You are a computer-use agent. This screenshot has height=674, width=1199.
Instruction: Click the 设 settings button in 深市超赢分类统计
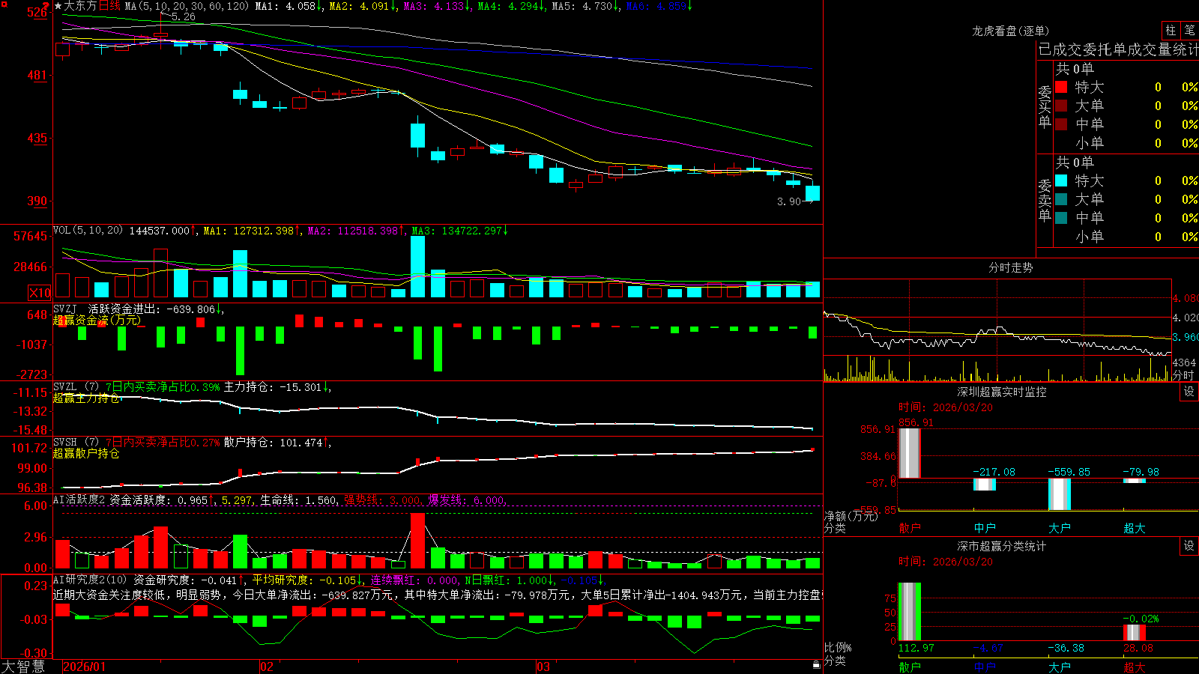tap(1189, 546)
